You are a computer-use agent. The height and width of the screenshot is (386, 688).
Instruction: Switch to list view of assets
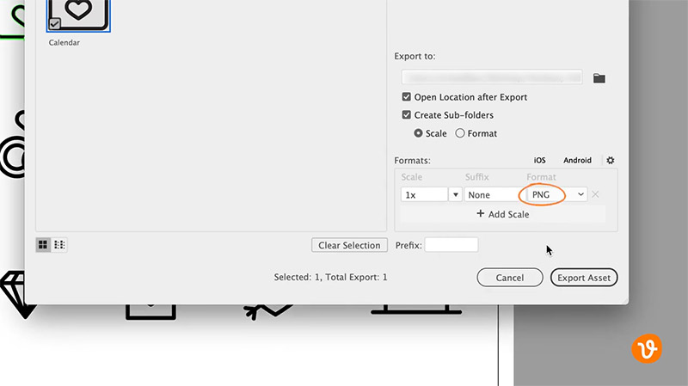59,245
